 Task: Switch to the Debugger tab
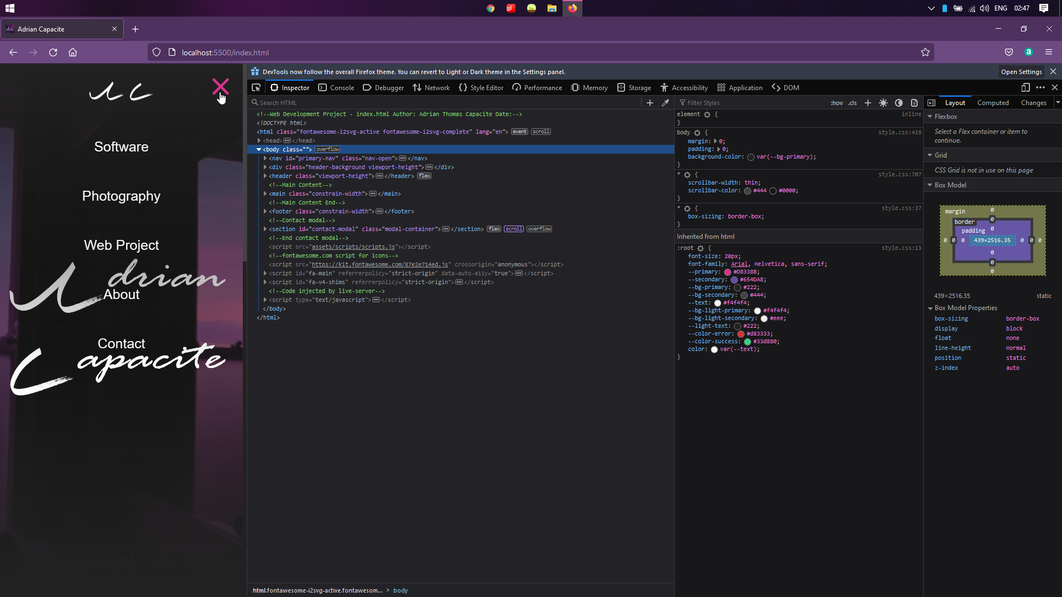pyautogui.click(x=383, y=87)
